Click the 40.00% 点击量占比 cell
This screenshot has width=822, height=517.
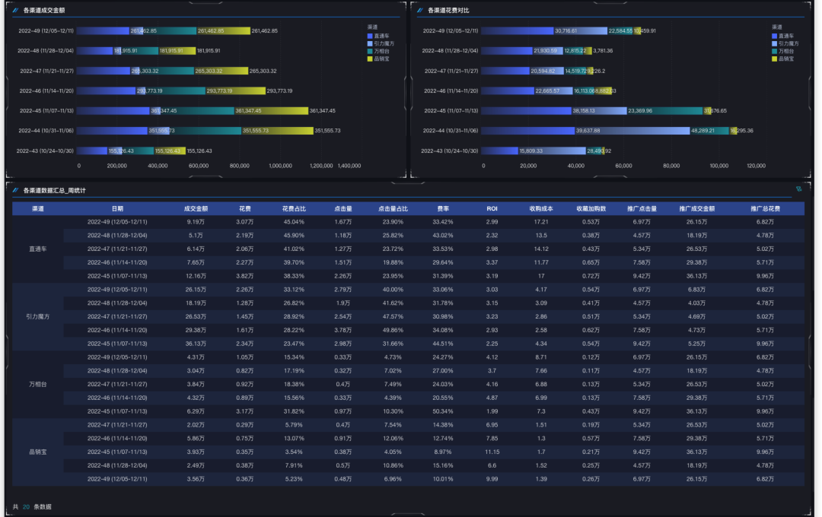pos(393,290)
